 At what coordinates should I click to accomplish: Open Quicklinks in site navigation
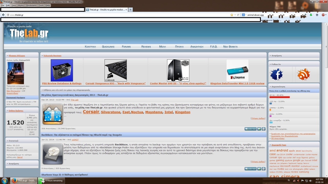tap(108, 47)
